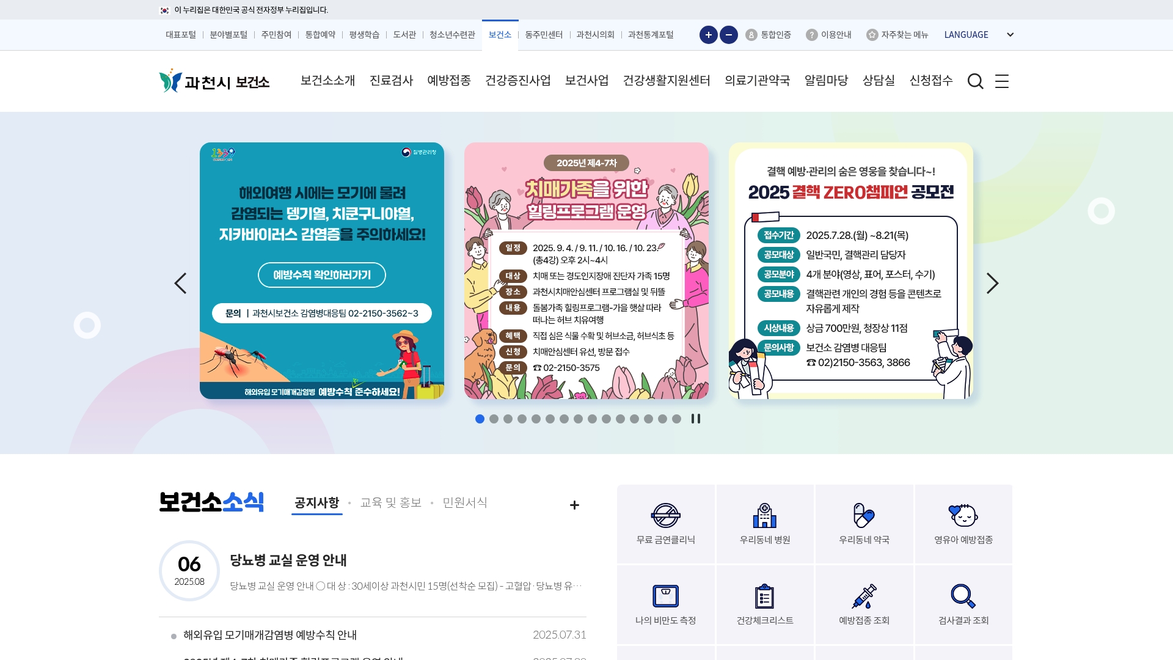Open the 건강생활지원센터 menu
This screenshot has height=660, width=1173.
667,81
